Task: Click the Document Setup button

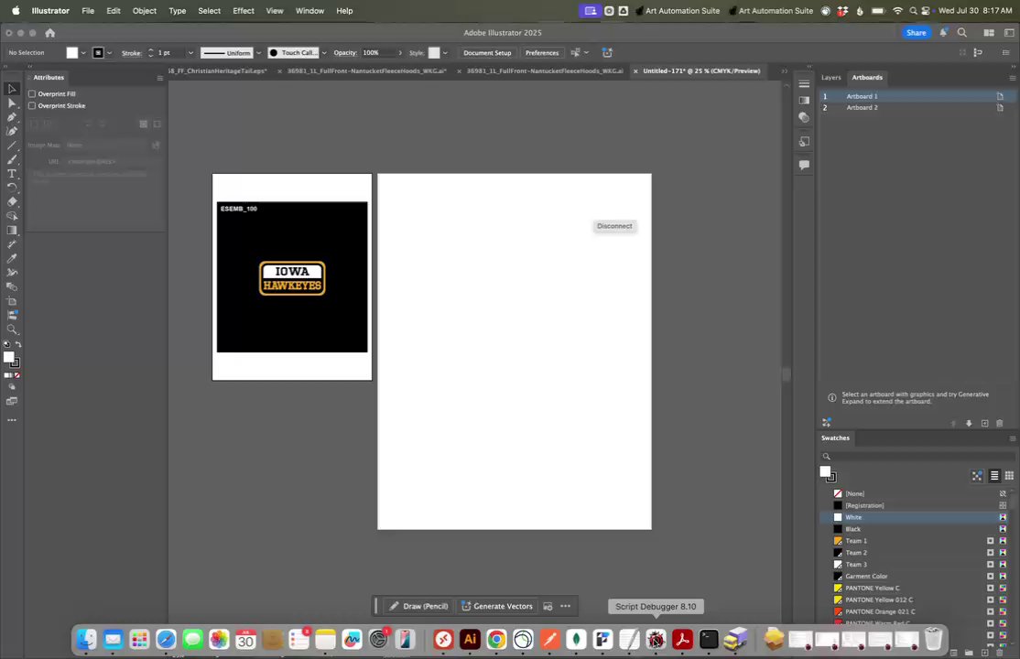Action: pos(487,53)
